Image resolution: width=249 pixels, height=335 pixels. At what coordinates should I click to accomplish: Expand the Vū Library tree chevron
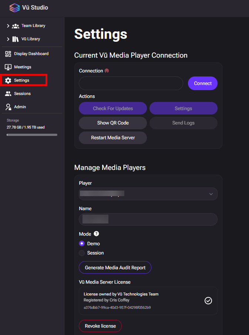click(8, 39)
